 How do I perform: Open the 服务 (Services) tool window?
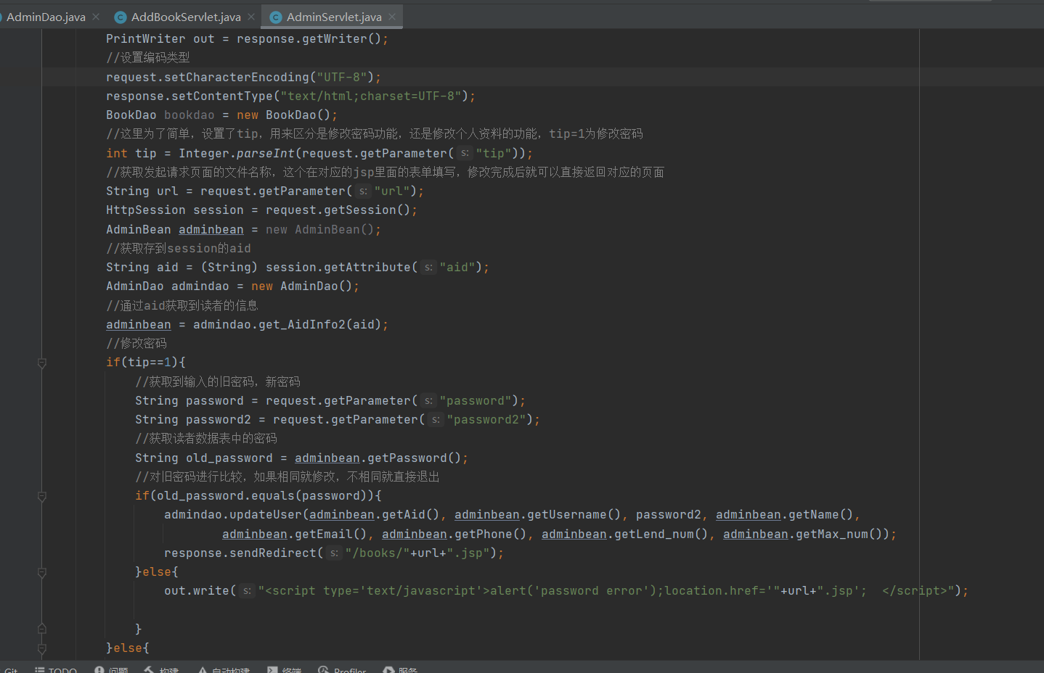[400, 670]
